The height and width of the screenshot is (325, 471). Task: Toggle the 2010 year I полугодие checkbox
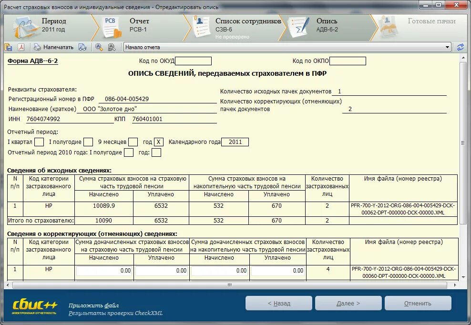[x=129, y=152]
